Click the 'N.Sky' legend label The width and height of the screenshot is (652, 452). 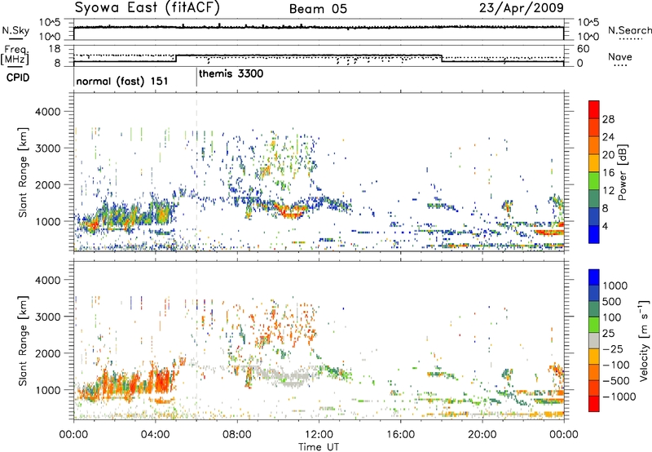pyautogui.click(x=15, y=30)
